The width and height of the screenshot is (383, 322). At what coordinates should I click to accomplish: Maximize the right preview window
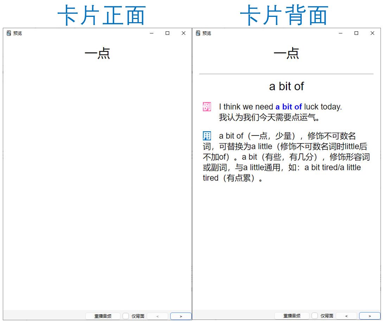point(356,33)
